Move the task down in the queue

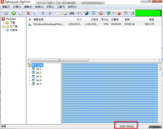click(x=50, y=13)
